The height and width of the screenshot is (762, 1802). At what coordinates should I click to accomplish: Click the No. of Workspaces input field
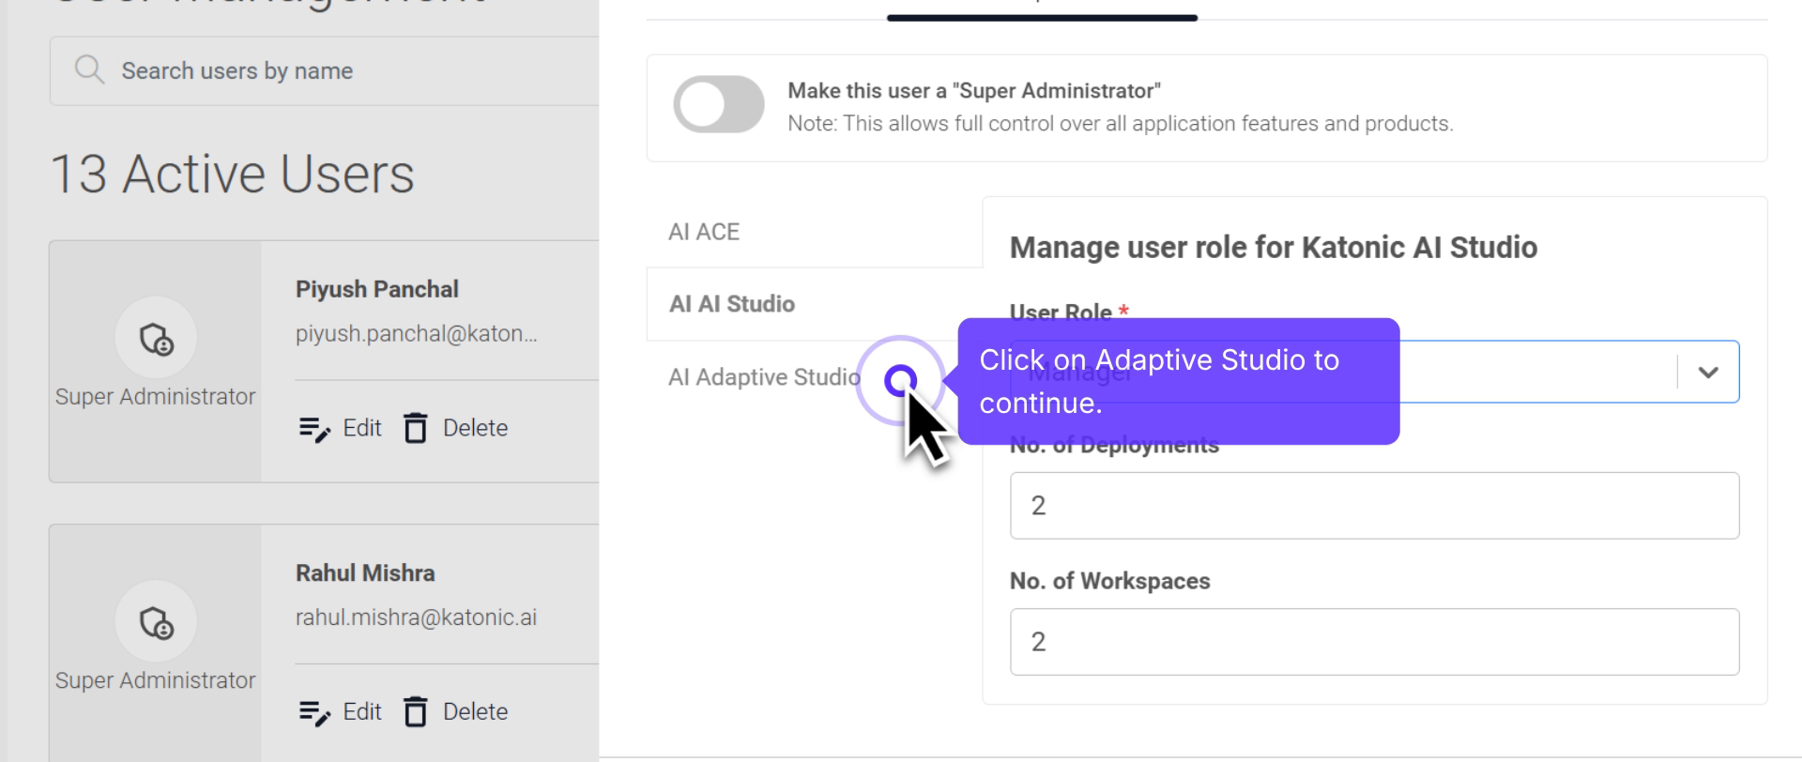pos(1374,642)
